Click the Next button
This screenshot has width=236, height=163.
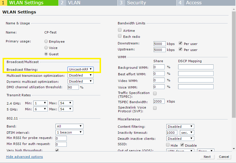pyautogui.click(x=207, y=157)
